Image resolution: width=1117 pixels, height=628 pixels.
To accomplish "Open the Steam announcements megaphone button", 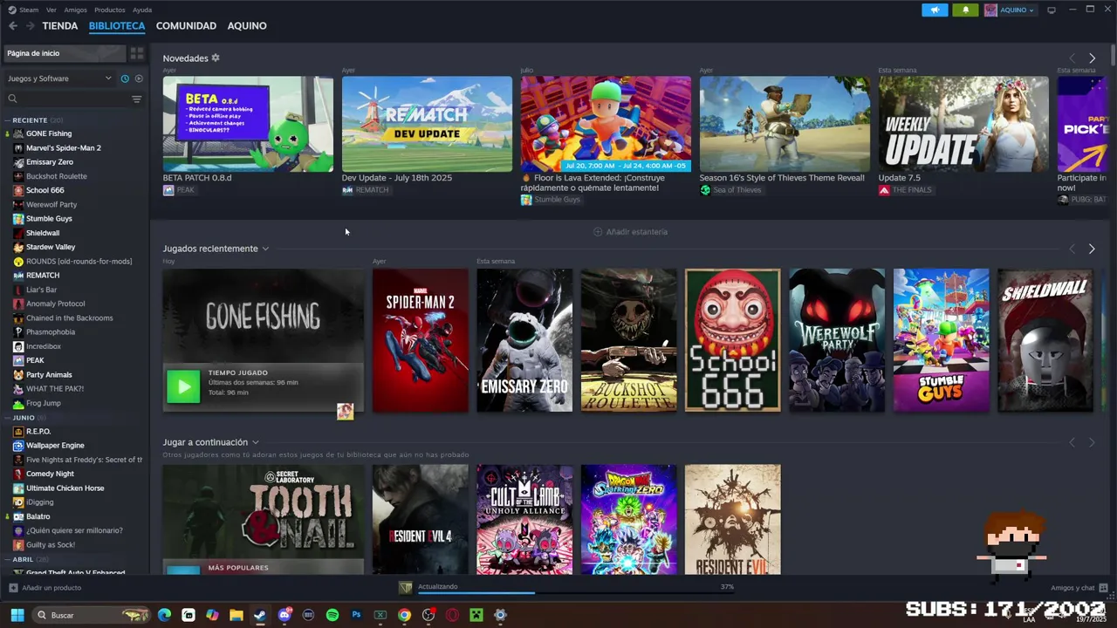I will (x=935, y=10).
